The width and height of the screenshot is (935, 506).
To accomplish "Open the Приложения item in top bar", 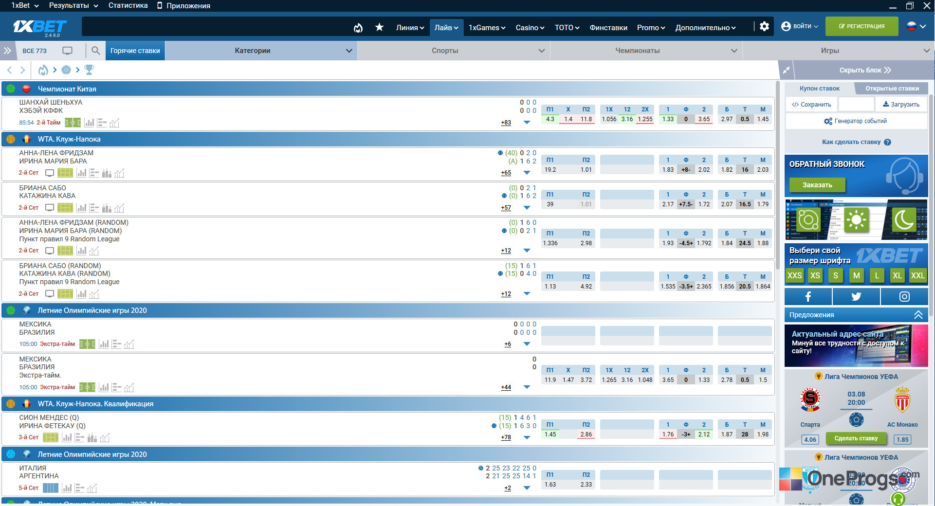I will point(183,5).
